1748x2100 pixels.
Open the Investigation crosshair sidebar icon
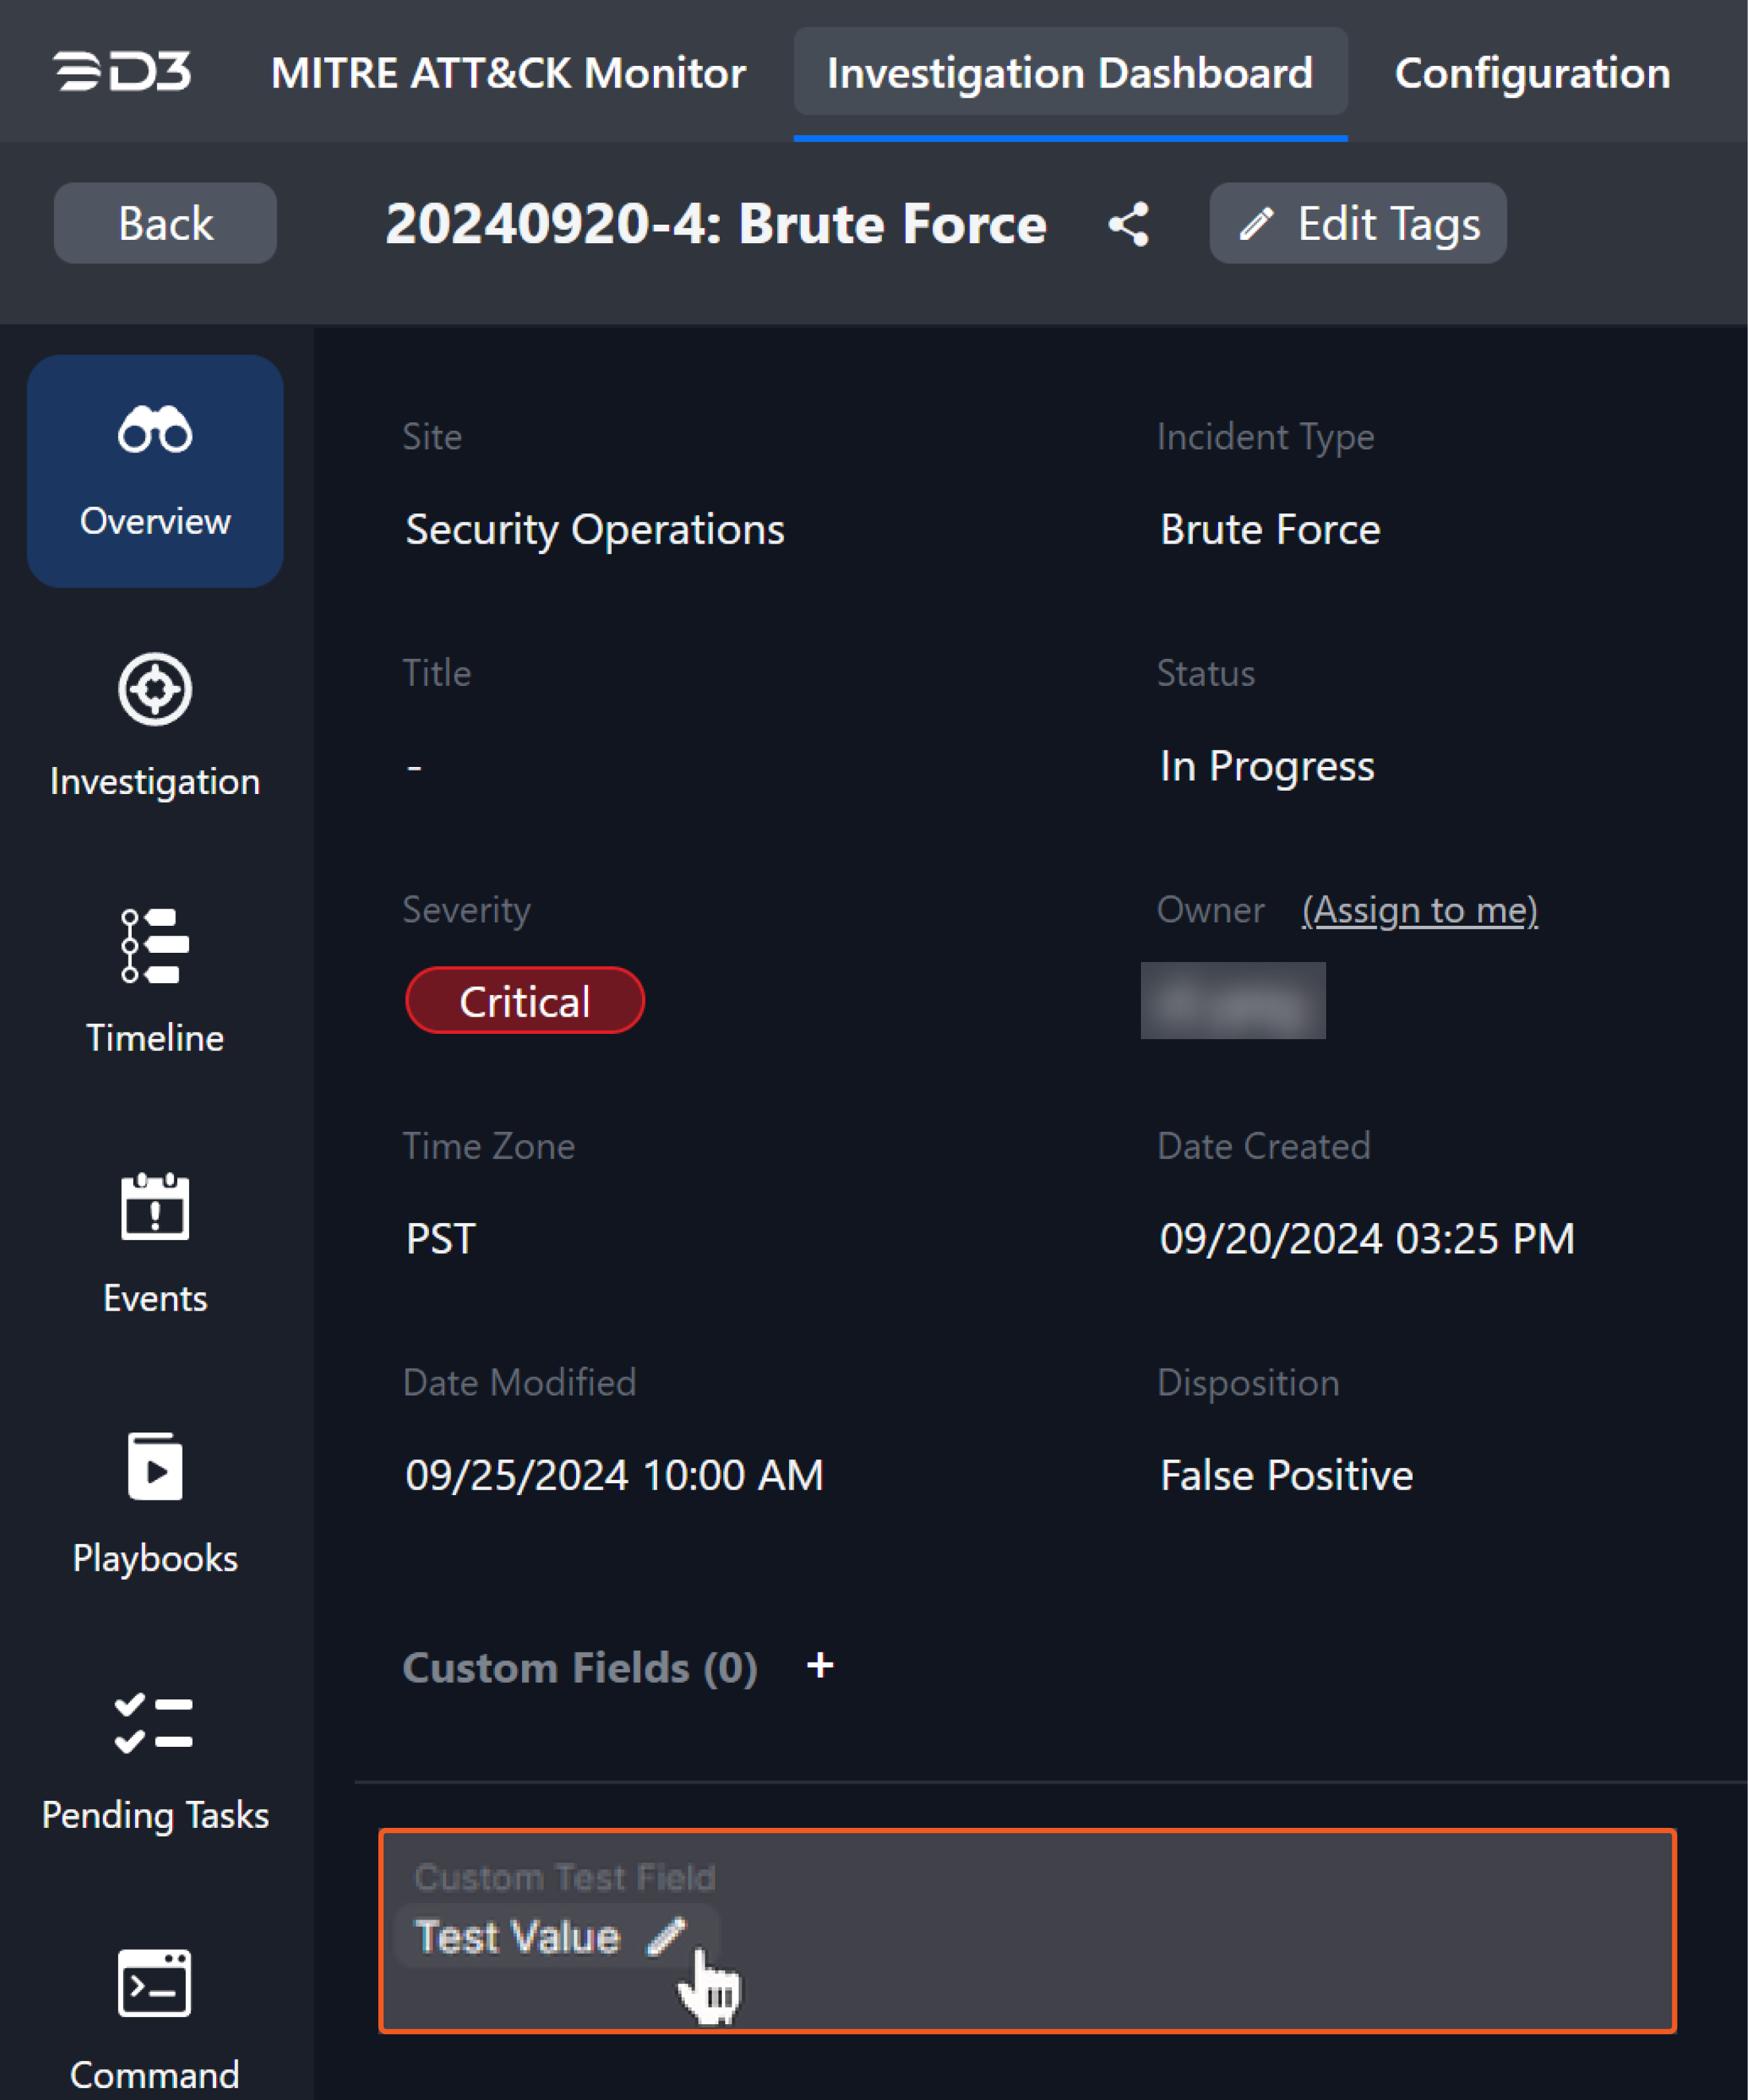[x=155, y=690]
